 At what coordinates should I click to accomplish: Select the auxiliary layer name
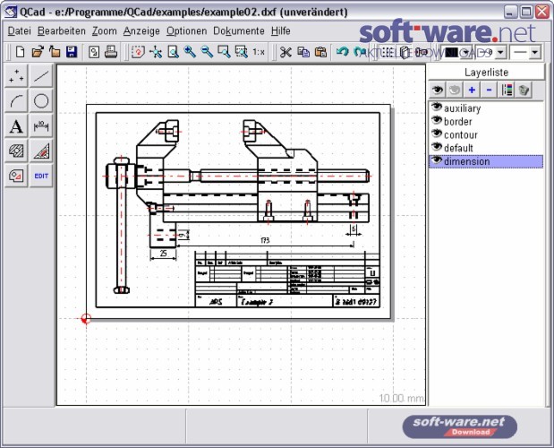(462, 108)
